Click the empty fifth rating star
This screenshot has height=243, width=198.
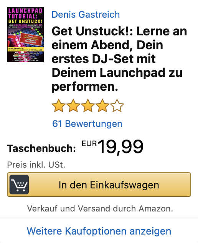coord(117,105)
